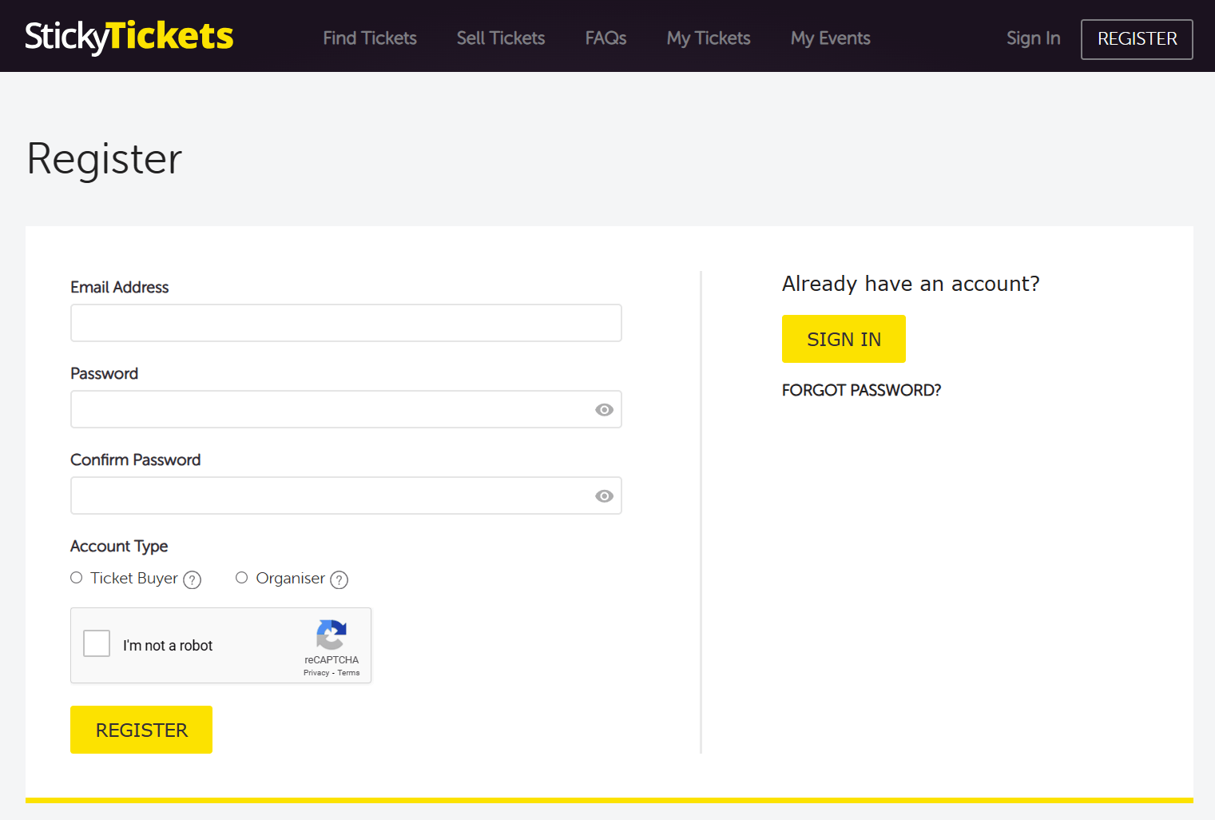Open My Tickets in navigation
This screenshot has height=820, width=1215.
[x=709, y=38]
